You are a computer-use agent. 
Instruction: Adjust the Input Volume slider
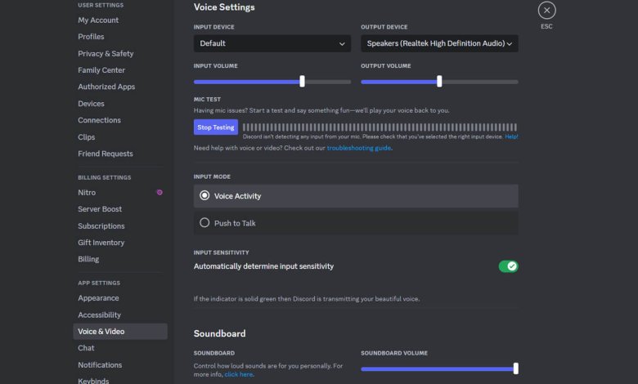tap(302, 81)
